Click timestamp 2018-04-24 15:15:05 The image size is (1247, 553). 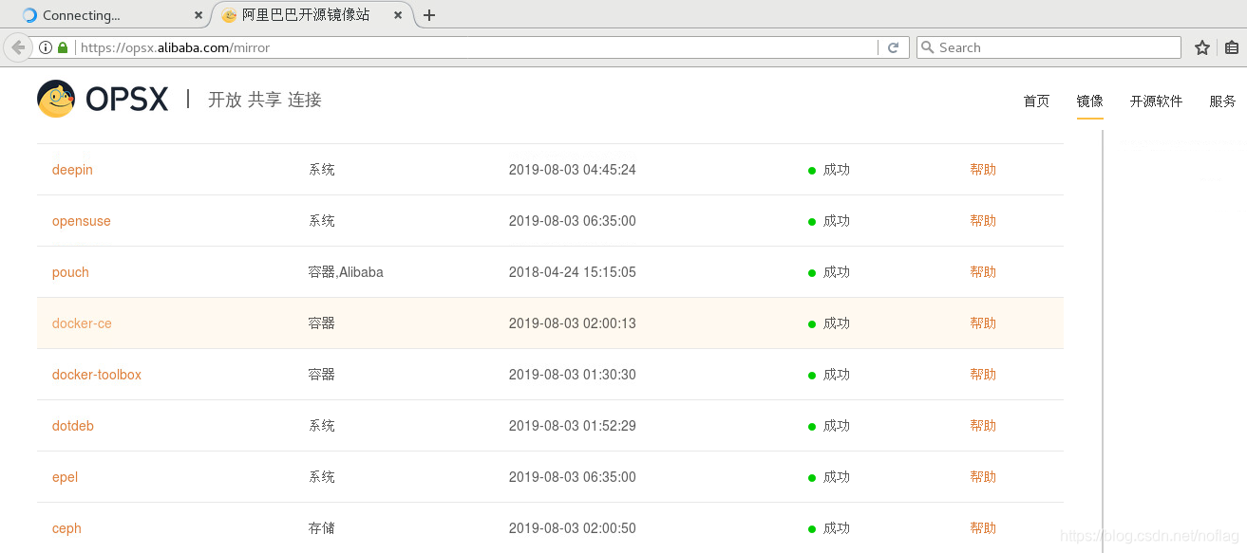[573, 272]
